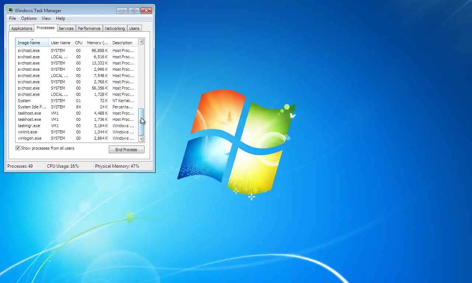Open the Users tab
This screenshot has height=283, width=472.
click(x=134, y=28)
